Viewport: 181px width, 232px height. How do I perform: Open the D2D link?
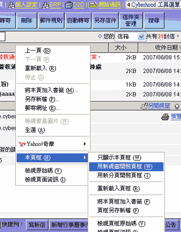click(78, 5)
